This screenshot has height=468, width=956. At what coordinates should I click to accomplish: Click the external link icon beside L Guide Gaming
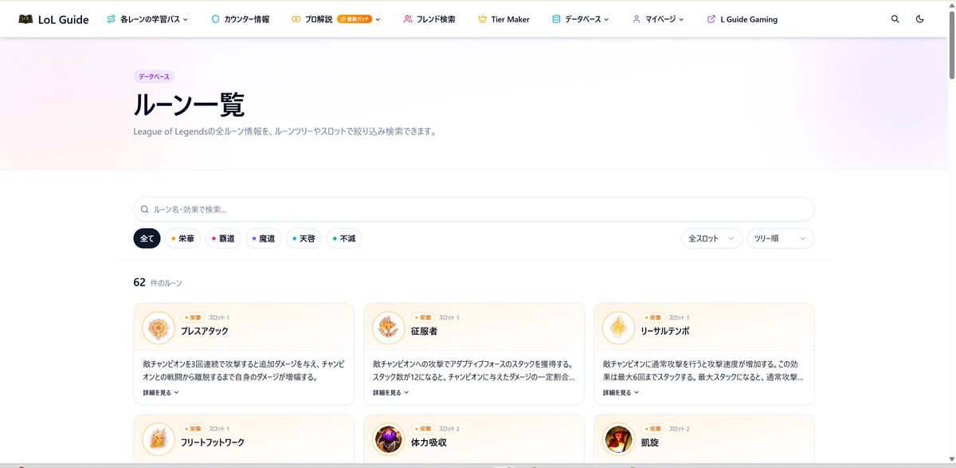click(x=711, y=19)
